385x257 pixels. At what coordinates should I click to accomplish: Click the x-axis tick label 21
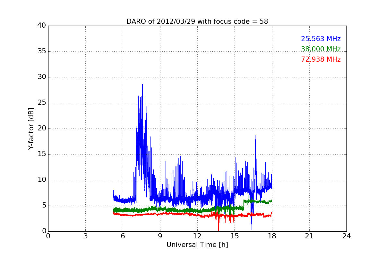pyautogui.click(x=309, y=236)
